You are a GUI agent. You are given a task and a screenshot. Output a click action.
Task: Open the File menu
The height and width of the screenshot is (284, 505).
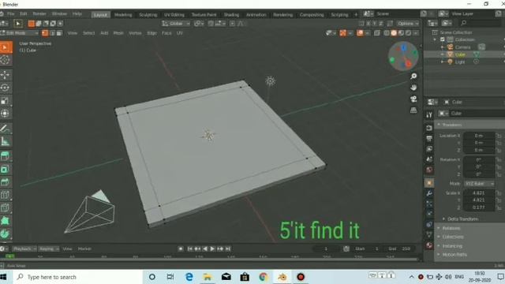point(11,14)
